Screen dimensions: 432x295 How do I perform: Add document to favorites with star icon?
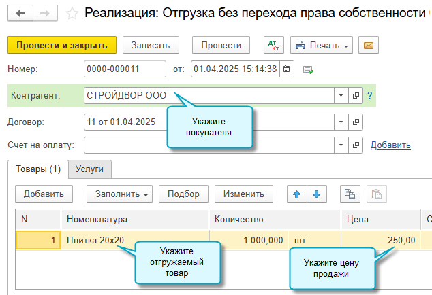tap(72, 13)
